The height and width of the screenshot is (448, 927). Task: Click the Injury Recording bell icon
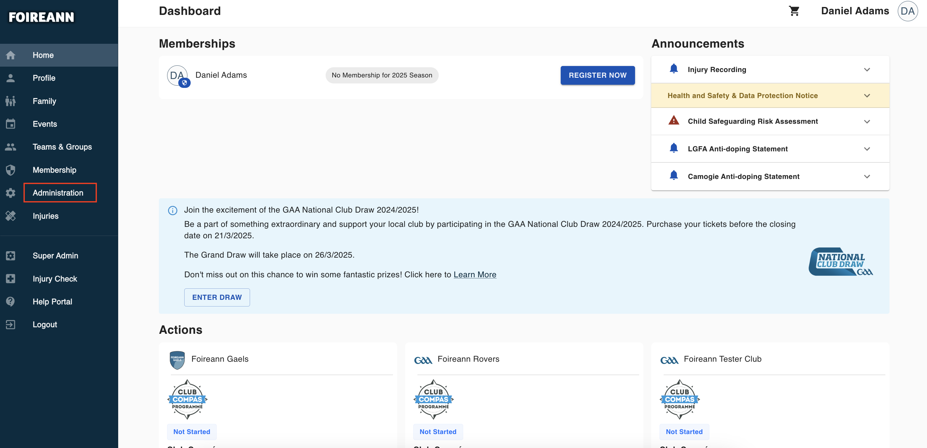coord(674,69)
